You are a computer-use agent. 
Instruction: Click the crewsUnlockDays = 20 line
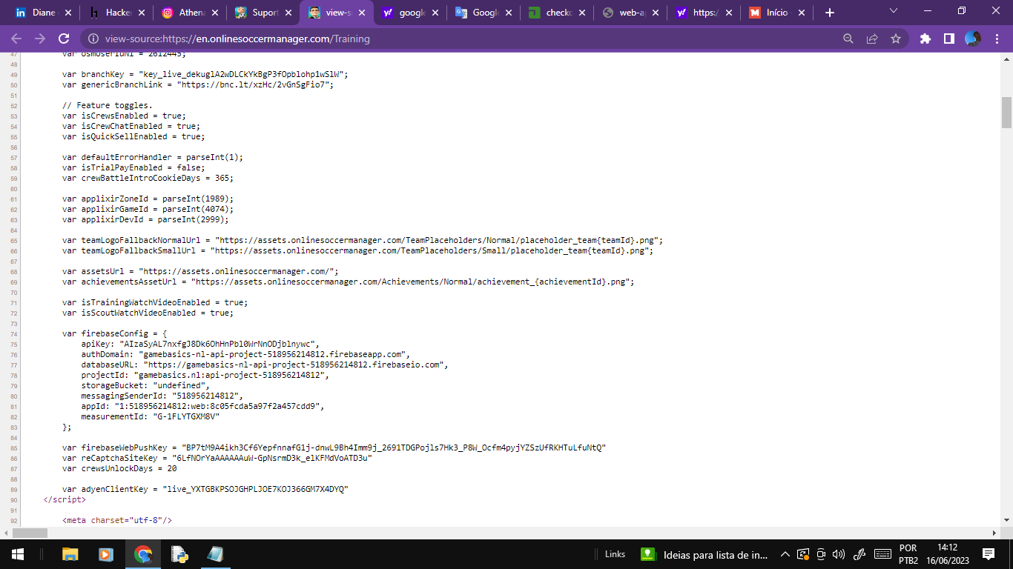119,468
